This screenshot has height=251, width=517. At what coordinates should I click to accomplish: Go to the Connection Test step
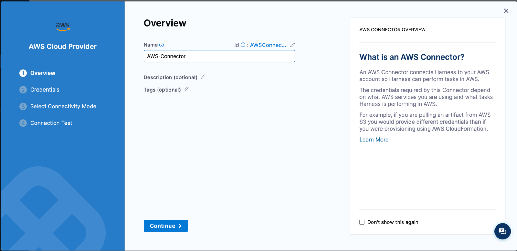[51, 123]
